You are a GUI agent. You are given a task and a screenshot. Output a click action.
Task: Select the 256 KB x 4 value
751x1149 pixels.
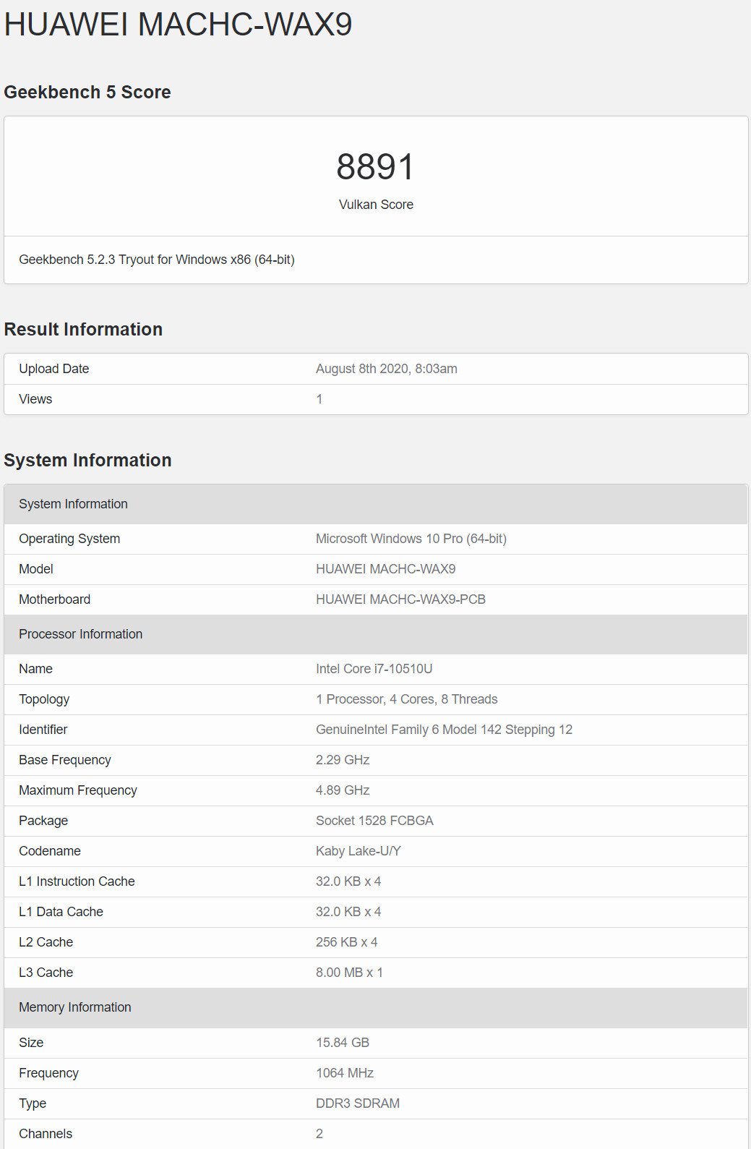coord(347,942)
